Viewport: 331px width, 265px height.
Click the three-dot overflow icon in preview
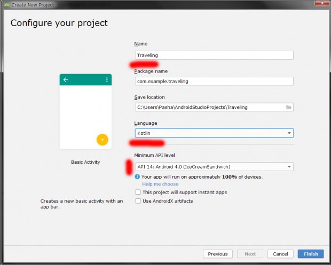tap(107, 80)
